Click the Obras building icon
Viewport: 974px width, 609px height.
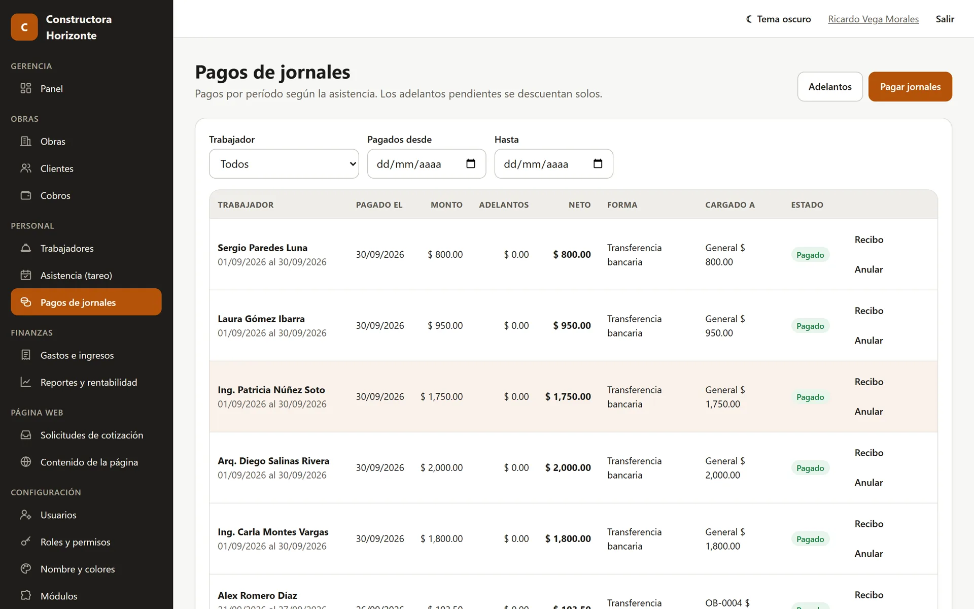pos(26,141)
